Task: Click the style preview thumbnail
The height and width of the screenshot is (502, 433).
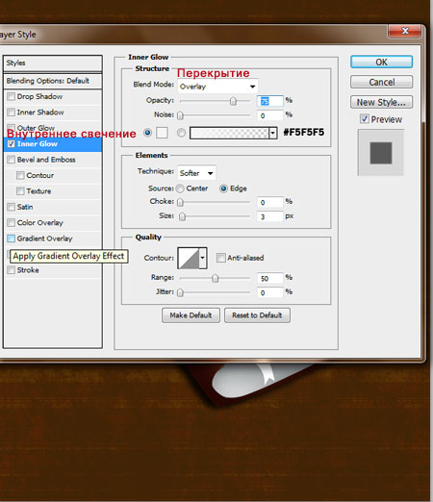Action: click(381, 153)
